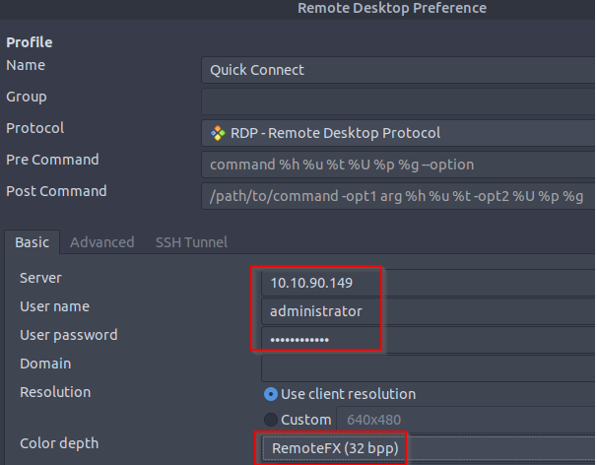The image size is (597, 465).
Task: Click the Profile section heading
Action: [x=30, y=42]
